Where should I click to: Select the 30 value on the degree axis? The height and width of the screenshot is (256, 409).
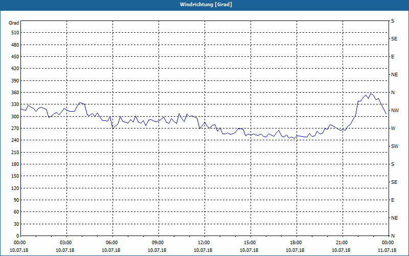[x=16, y=224]
